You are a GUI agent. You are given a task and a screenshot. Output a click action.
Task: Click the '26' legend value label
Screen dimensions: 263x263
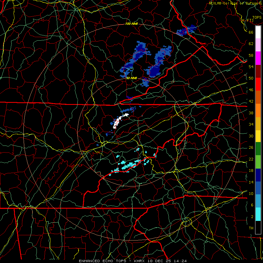pyautogui.click(x=251, y=148)
